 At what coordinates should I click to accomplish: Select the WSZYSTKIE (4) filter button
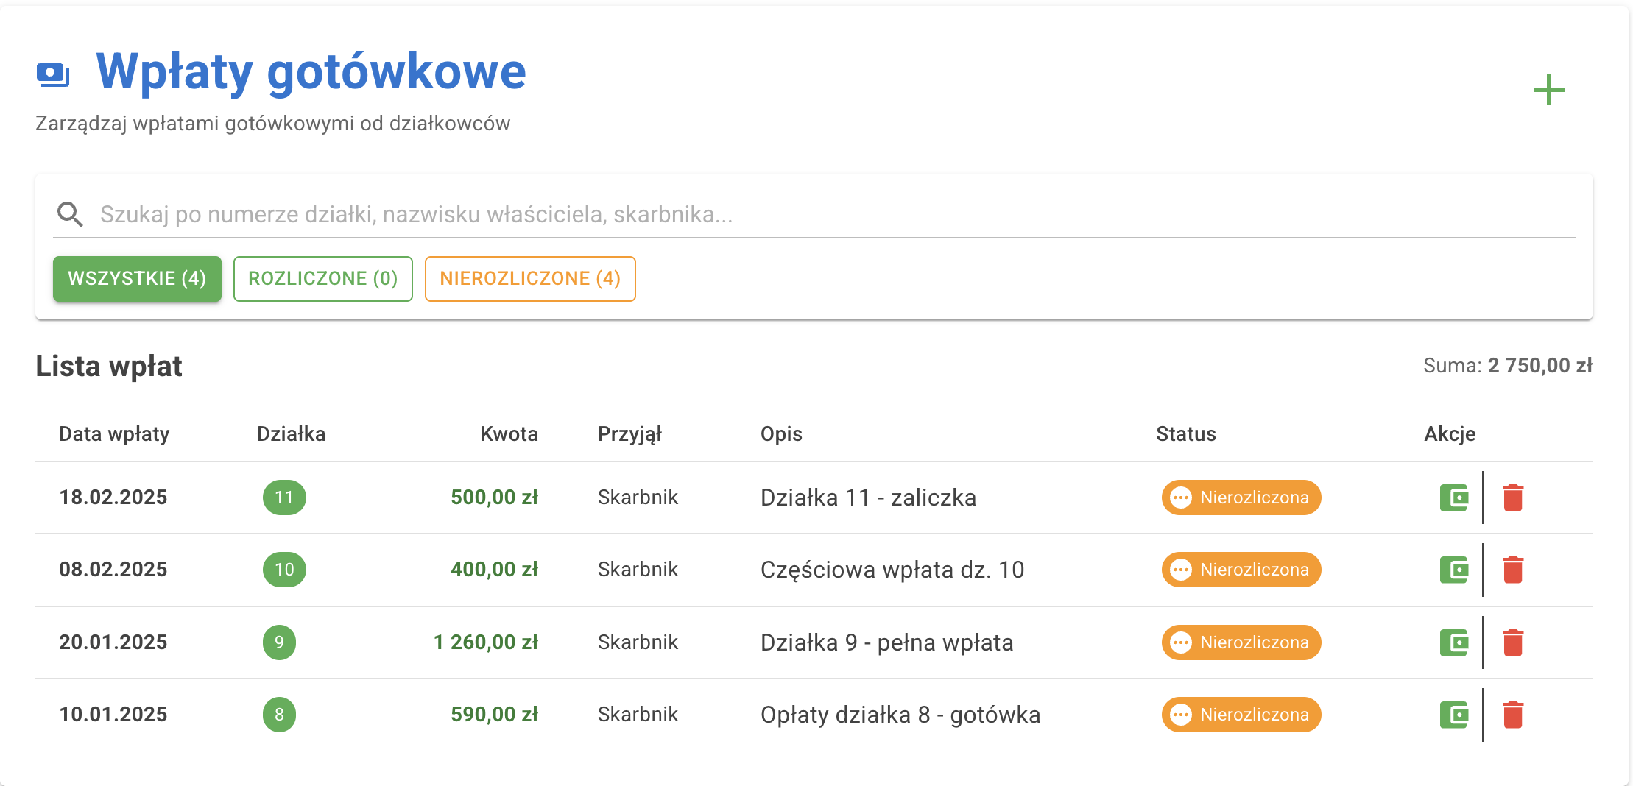(136, 278)
